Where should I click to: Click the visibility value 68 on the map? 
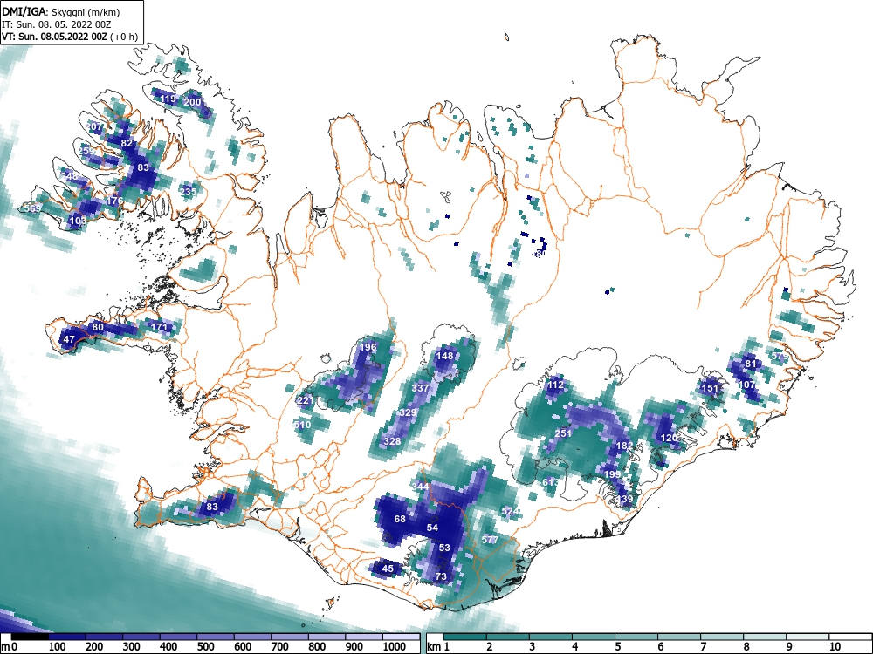pos(400,519)
